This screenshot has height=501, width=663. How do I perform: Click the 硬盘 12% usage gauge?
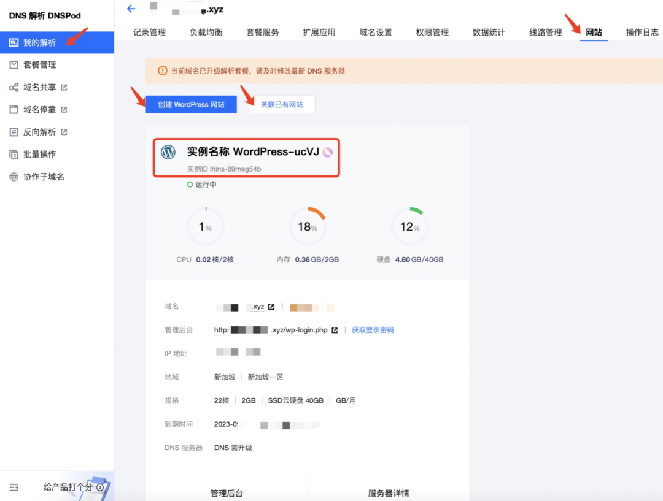(x=409, y=226)
